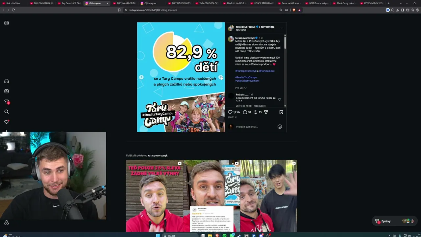Open the reel thumbnail with the review screenshot
The height and width of the screenshot is (237, 421).
211,196
